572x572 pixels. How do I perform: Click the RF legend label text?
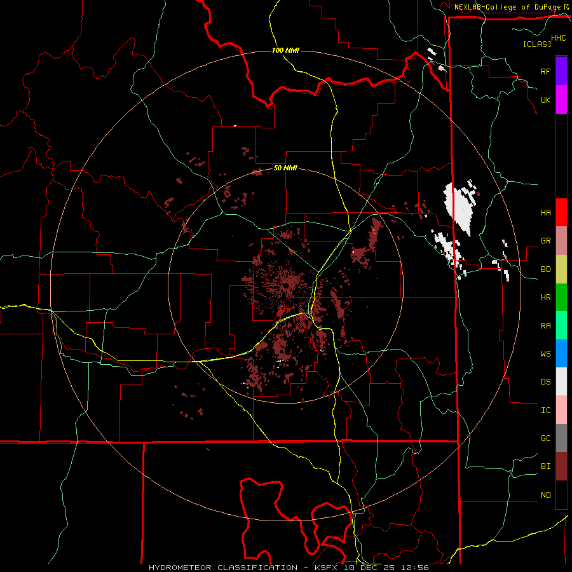point(545,71)
